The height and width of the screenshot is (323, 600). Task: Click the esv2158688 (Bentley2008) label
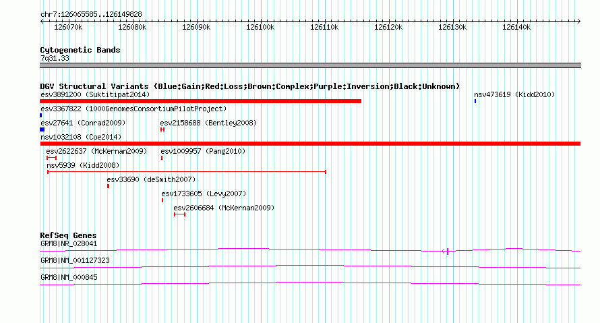click(x=208, y=123)
